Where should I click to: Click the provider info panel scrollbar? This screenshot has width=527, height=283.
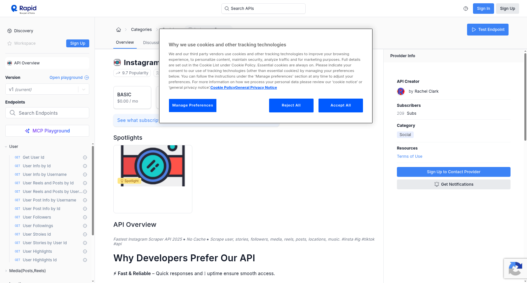[525, 97]
